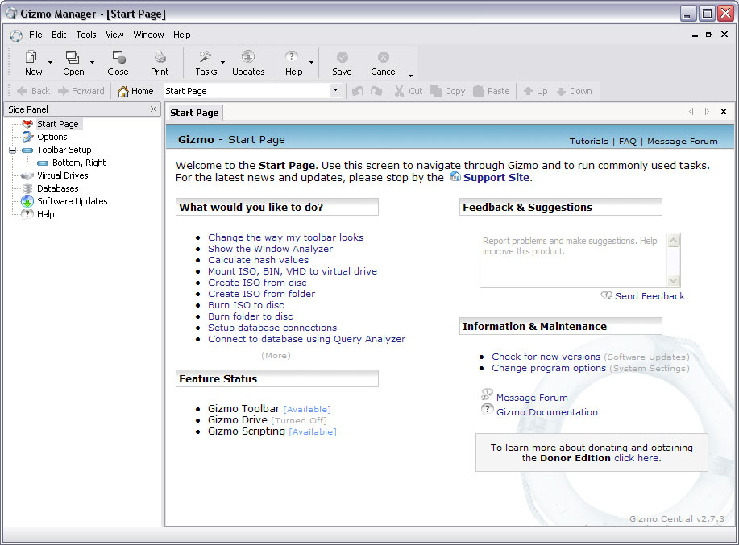739x545 pixels.
Task: Collapse the Toolbar Setup tree node
Action: coord(13,150)
